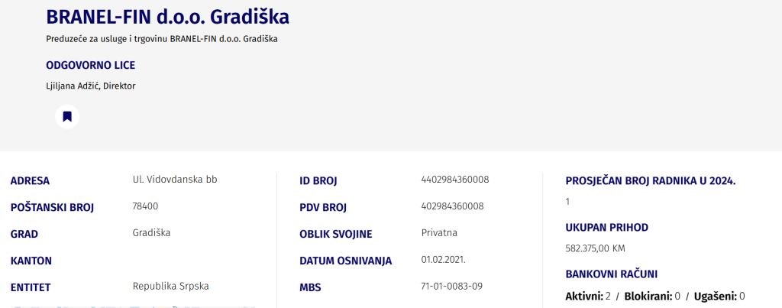Click the BANKOVNI RAČUNI heading

611,274
